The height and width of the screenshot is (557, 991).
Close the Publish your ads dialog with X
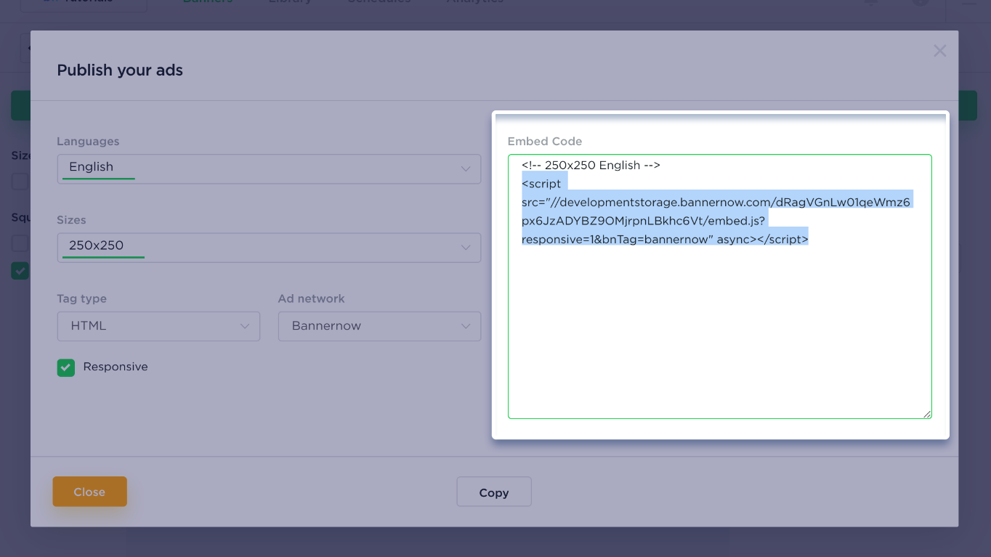(x=939, y=51)
